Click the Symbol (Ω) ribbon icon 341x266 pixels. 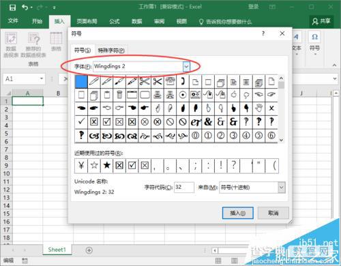point(314,37)
